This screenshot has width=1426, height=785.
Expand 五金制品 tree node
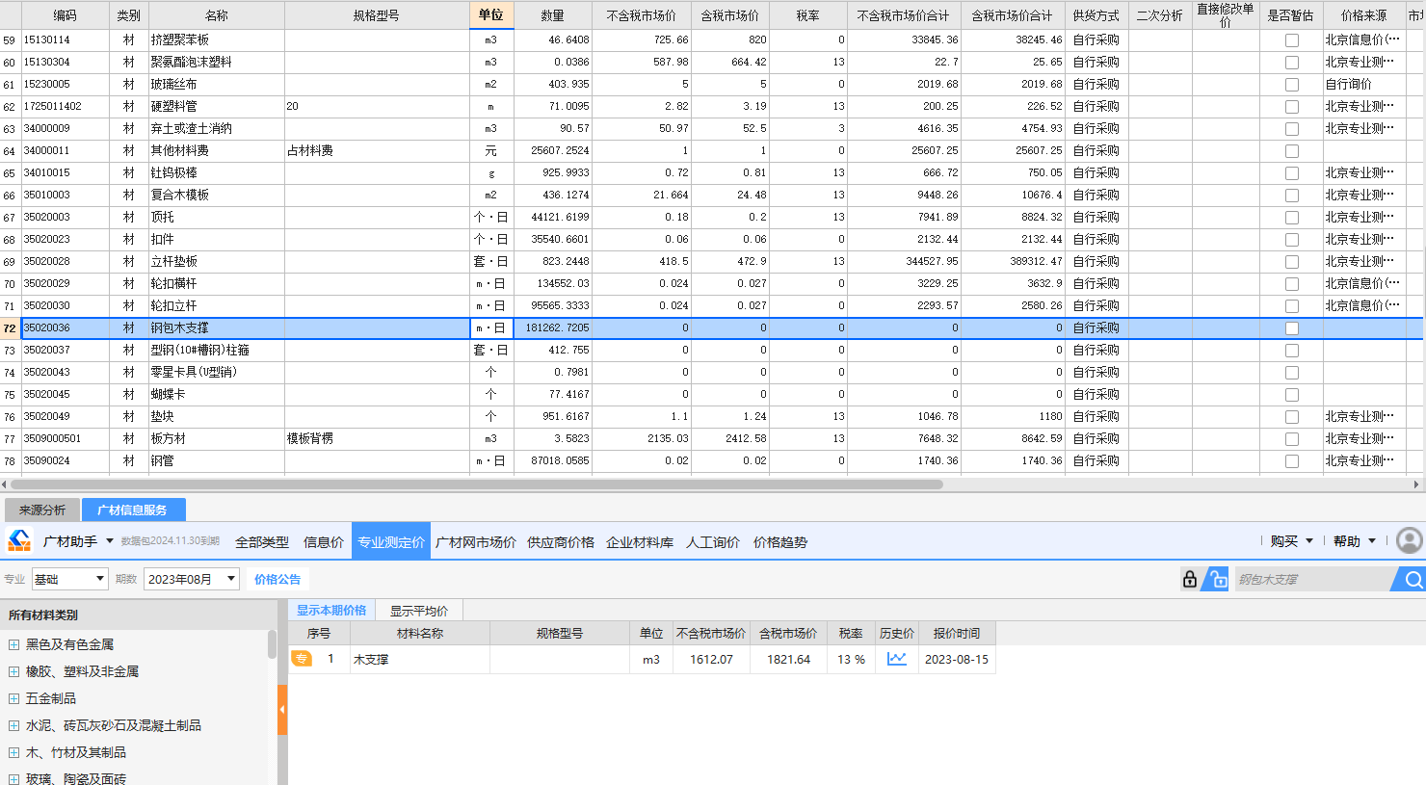click(x=13, y=698)
